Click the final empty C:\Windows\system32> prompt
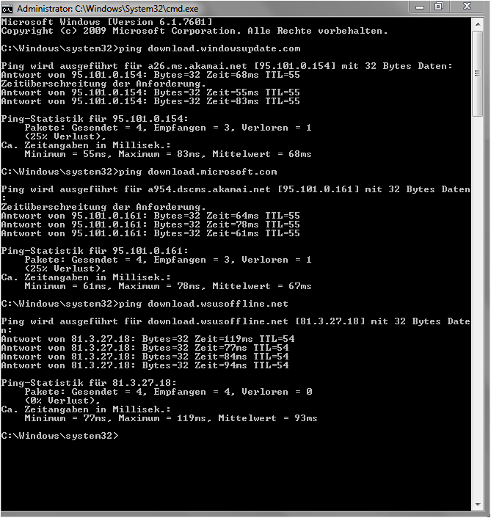491x518 pixels. click(x=59, y=436)
